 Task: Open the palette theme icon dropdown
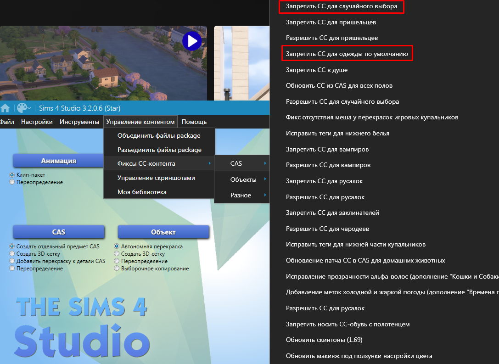coord(24,108)
